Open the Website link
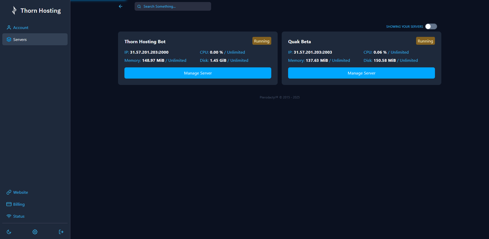The height and width of the screenshot is (239, 489). pyautogui.click(x=20, y=192)
